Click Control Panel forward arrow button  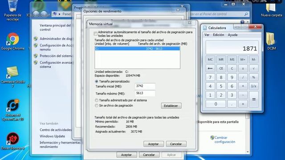[44, 14]
